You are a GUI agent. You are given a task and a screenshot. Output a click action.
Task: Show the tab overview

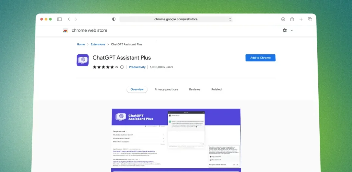click(x=310, y=19)
